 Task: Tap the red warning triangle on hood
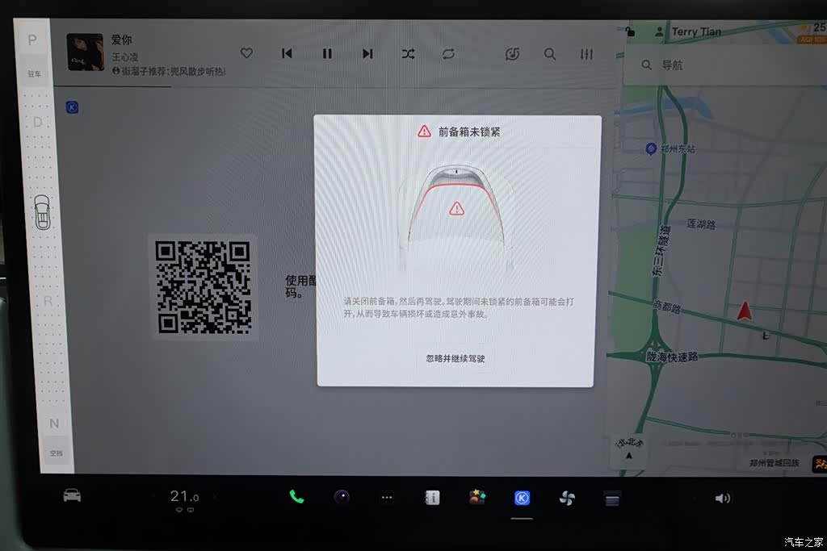[457, 209]
